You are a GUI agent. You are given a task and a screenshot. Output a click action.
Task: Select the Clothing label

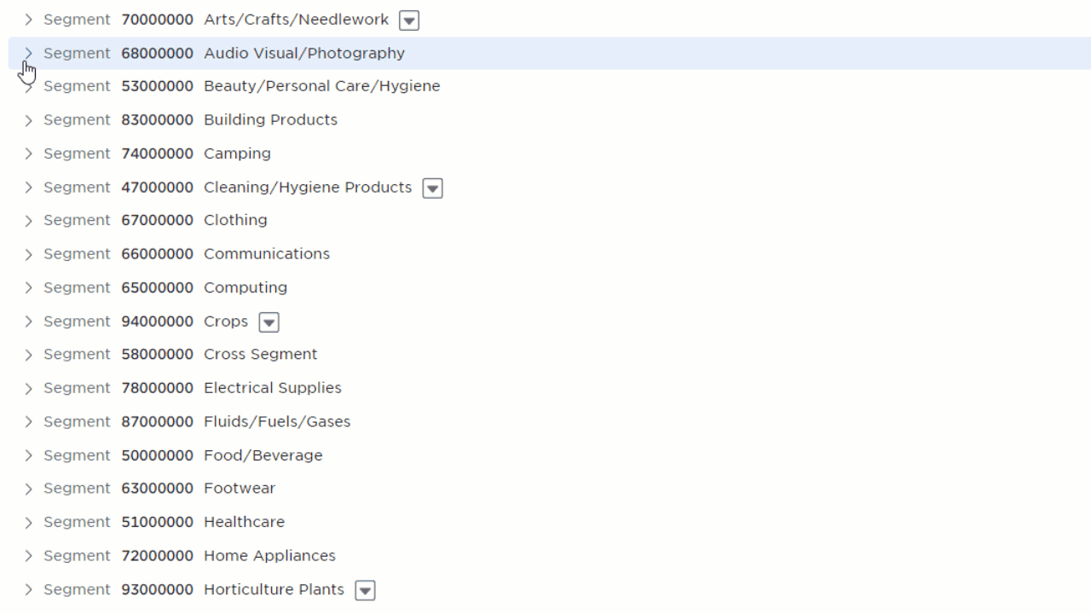[x=235, y=220]
